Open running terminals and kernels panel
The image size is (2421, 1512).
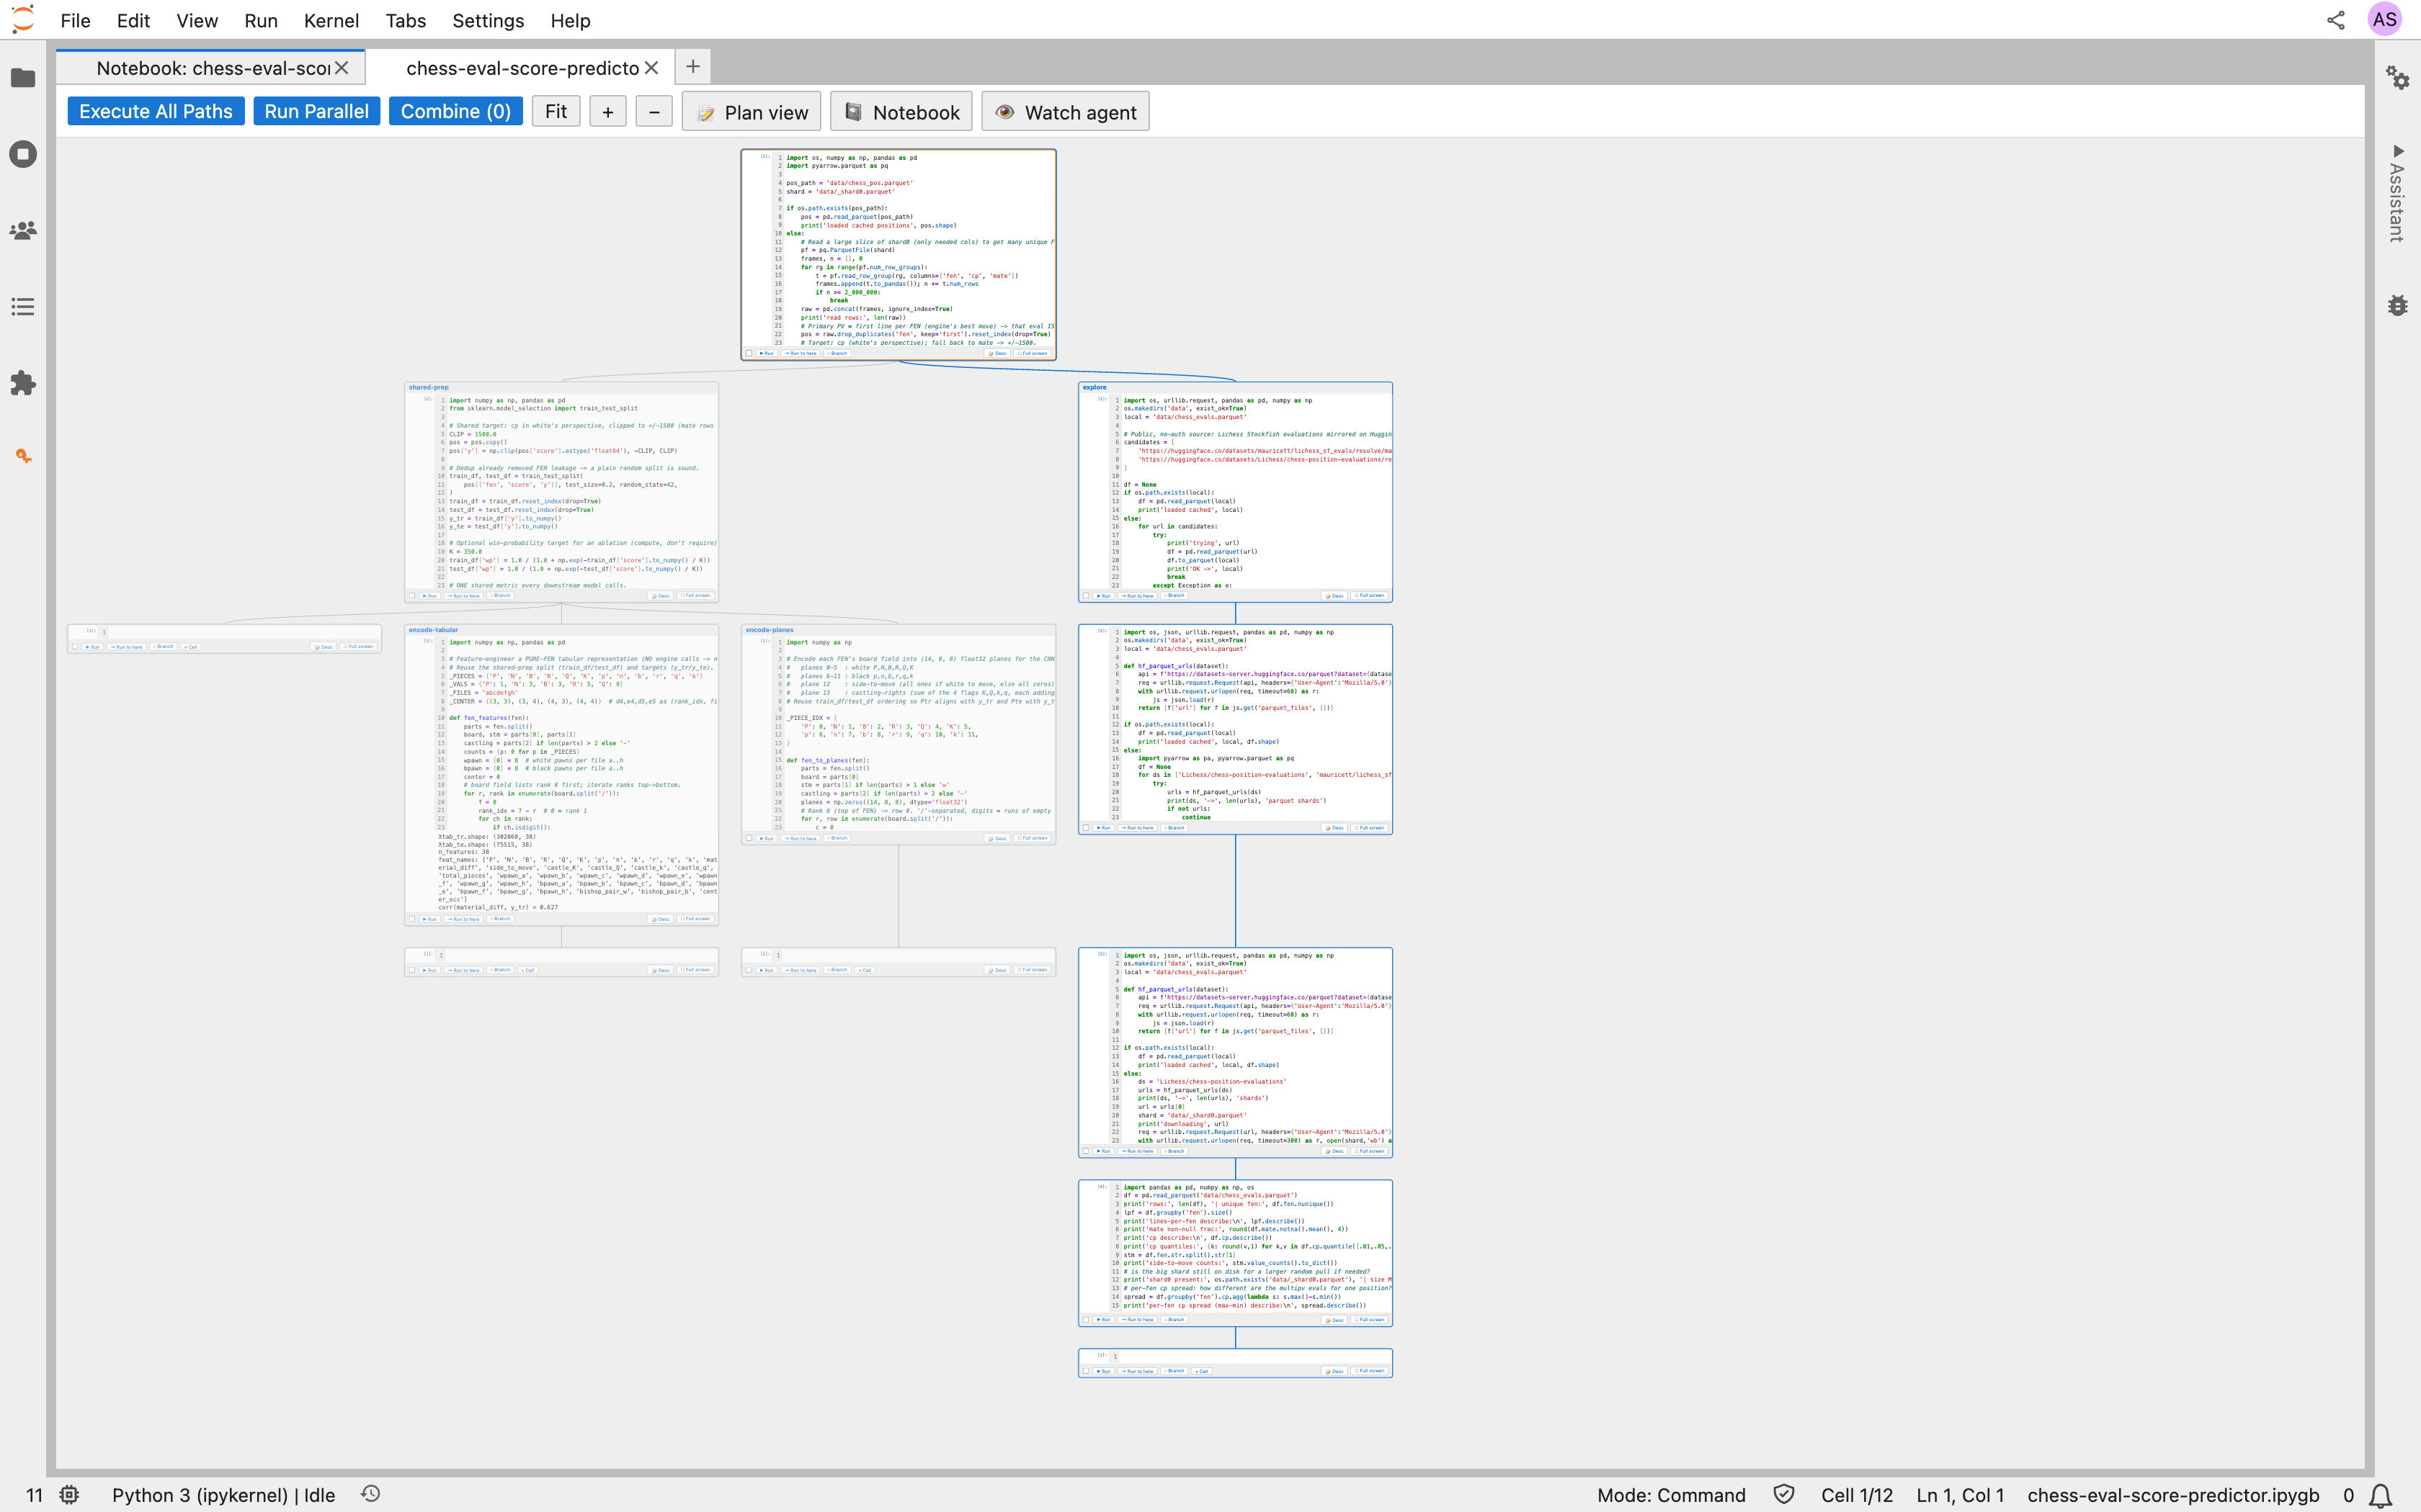22,154
